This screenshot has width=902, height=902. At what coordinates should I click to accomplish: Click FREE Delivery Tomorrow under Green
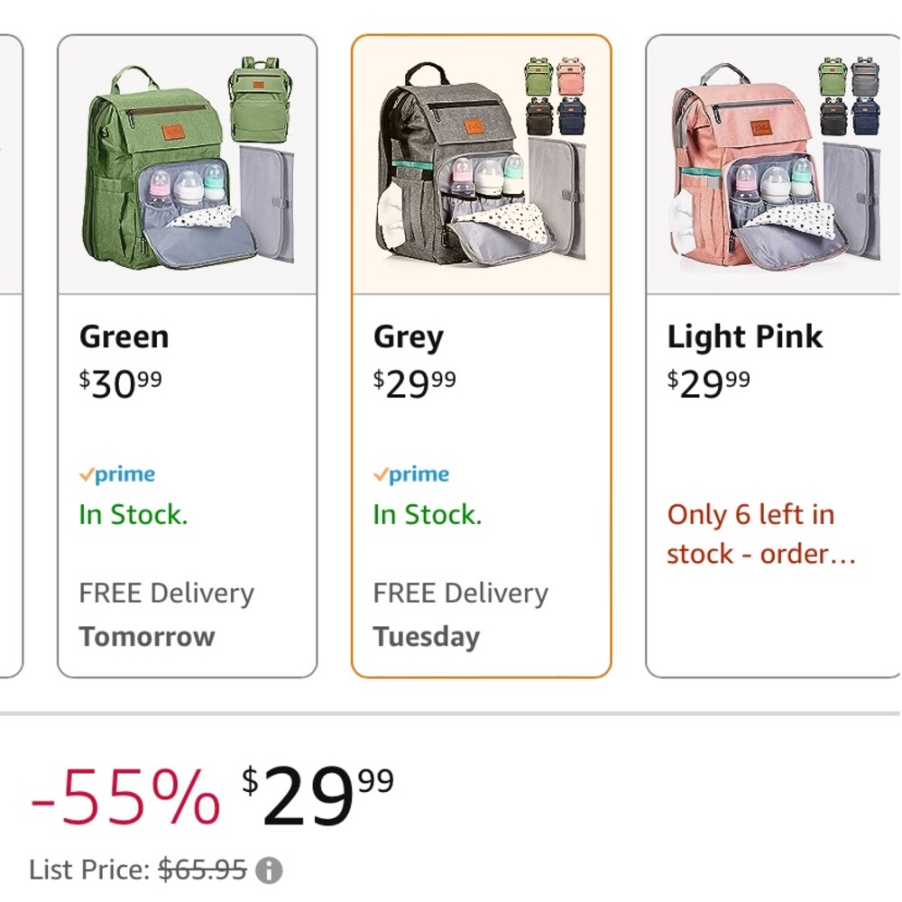(x=166, y=613)
